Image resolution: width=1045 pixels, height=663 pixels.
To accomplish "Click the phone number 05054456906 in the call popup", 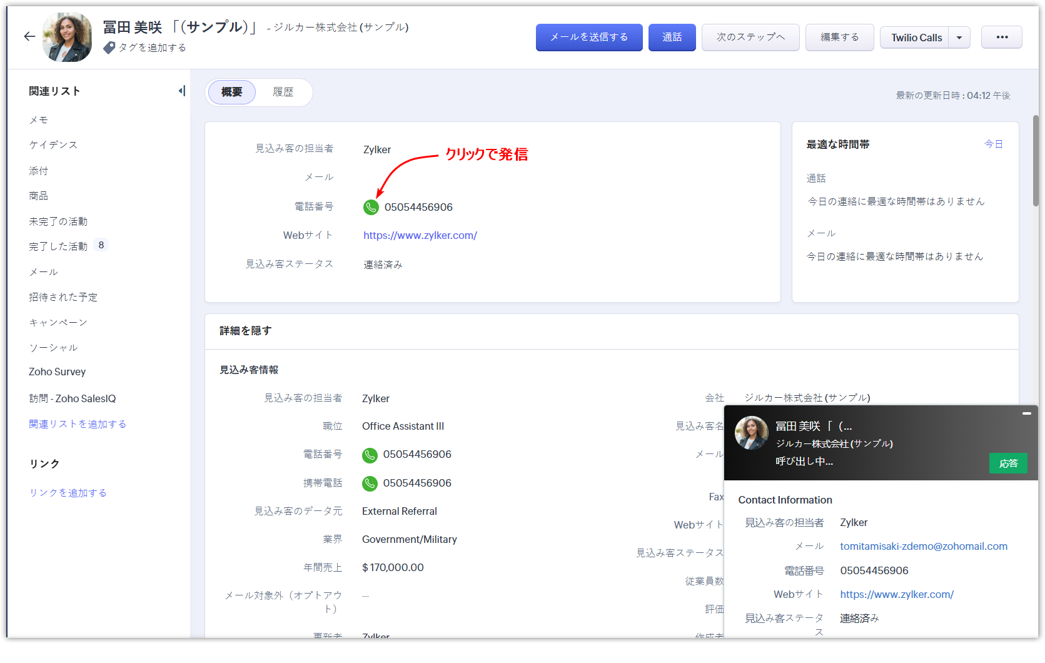I will coord(874,571).
